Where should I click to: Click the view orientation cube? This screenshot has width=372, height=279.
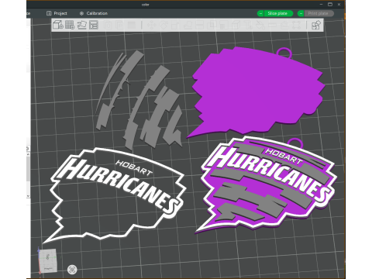(48, 260)
